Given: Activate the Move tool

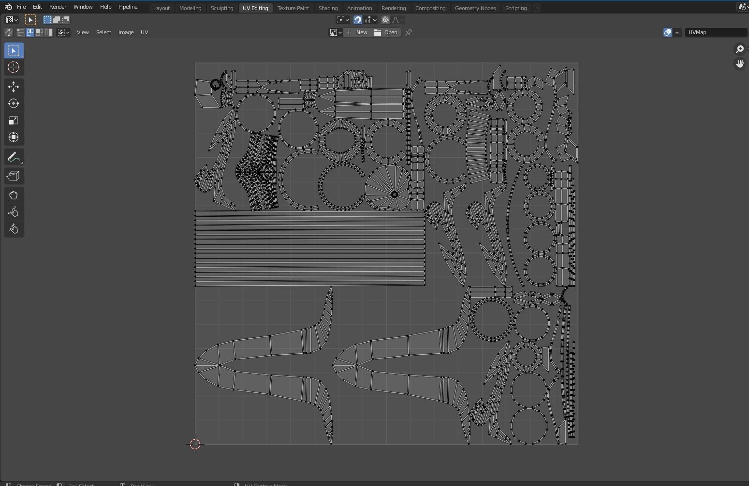Looking at the screenshot, I should (x=14, y=87).
